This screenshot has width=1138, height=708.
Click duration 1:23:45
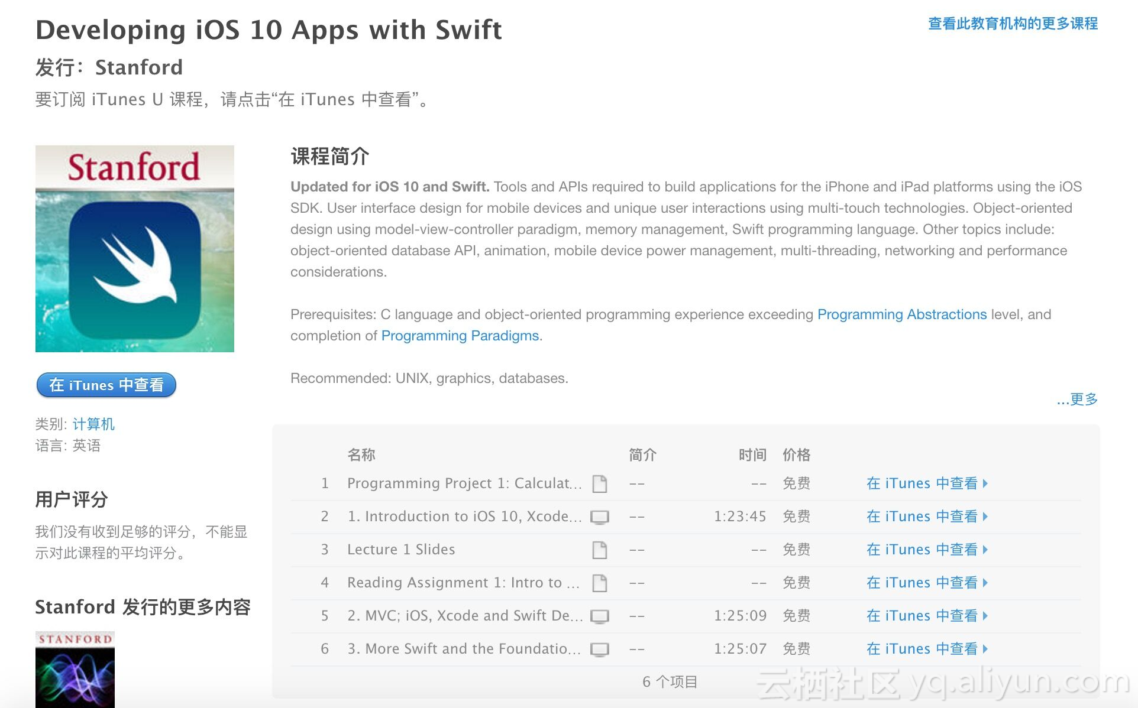point(740,517)
